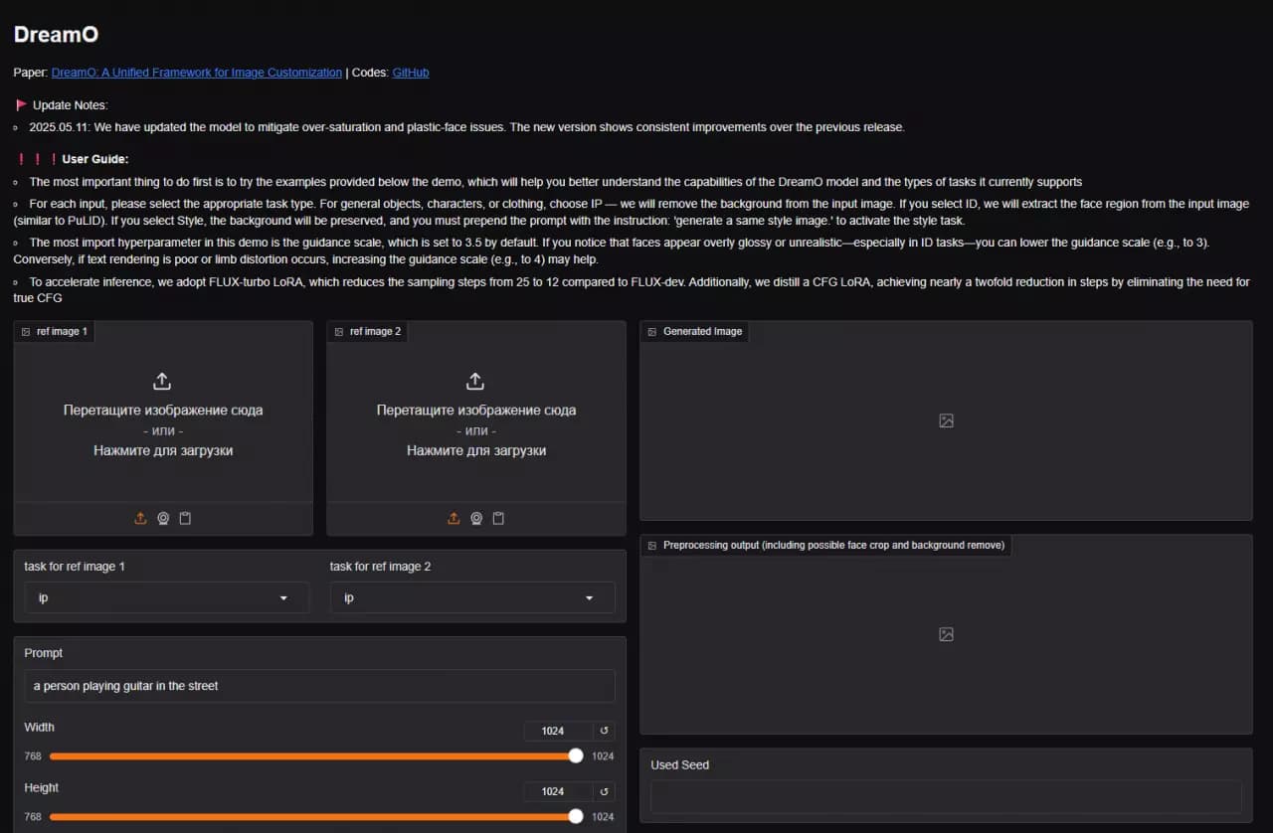Click the "DreamO" page heading
Viewport: 1273px width, 833px height.
56,34
